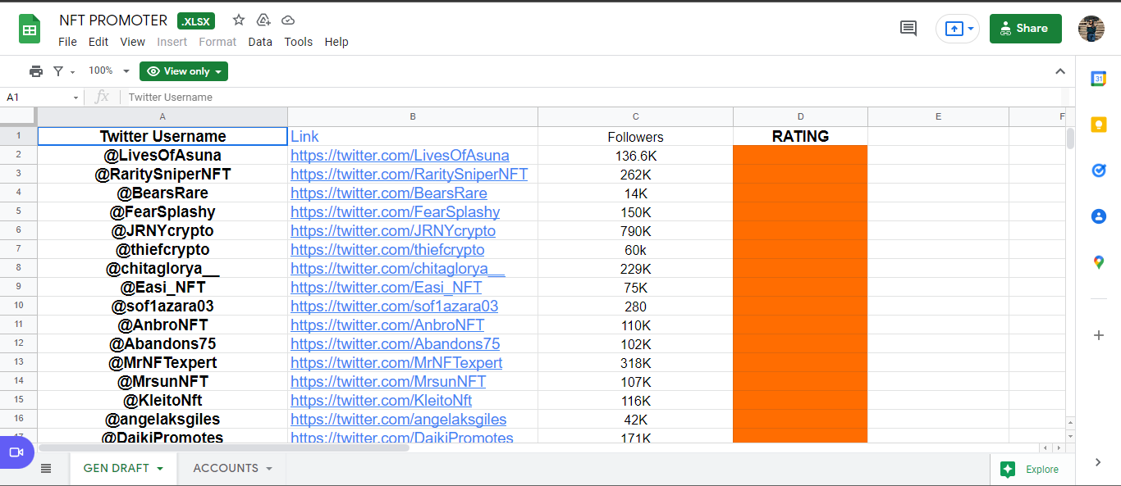Open Google Maps sidebar icon

pyautogui.click(x=1098, y=262)
